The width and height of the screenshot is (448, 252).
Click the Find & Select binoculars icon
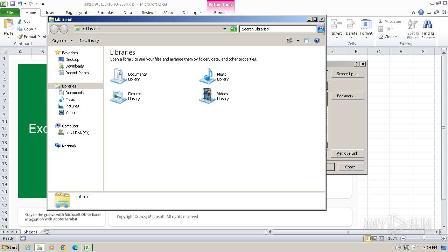[x=427, y=24]
